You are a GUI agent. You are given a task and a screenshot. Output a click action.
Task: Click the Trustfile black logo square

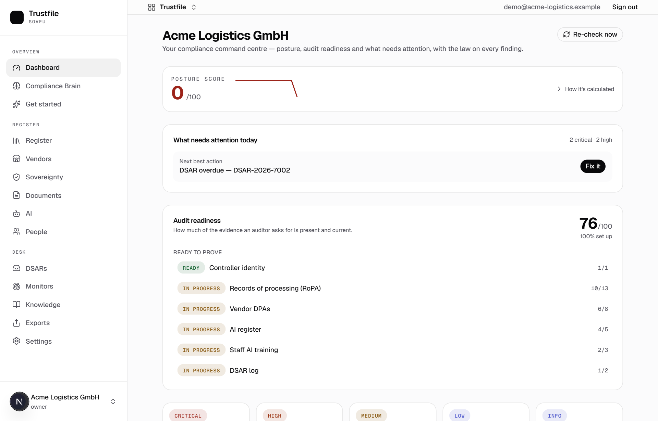click(x=17, y=17)
